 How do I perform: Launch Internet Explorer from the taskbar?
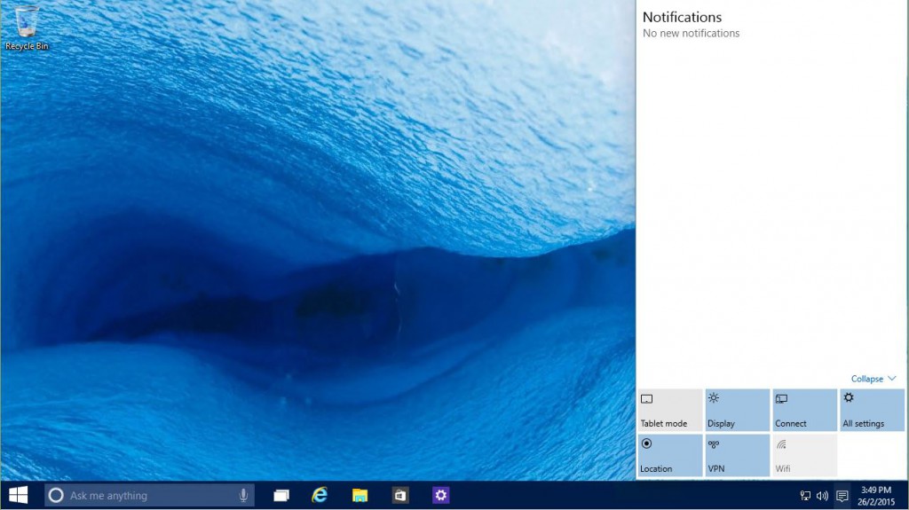pyautogui.click(x=320, y=495)
